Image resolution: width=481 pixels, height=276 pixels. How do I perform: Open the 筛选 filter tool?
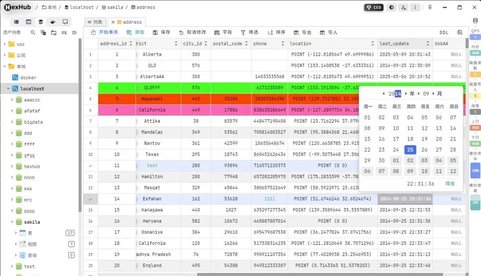pyautogui.click(x=243, y=33)
